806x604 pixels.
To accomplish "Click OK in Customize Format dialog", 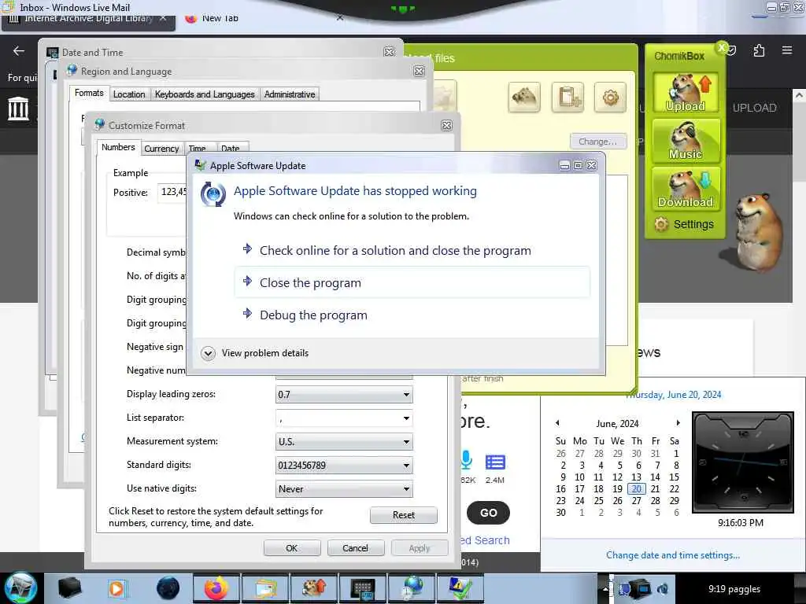I will tap(291, 548).
